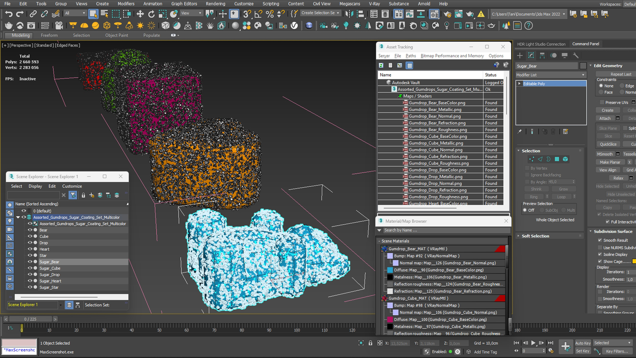The width and height of the screenshot is (636, 358).
Task: Open the Modify tab in Command Panel
Action: click(531, 55)
